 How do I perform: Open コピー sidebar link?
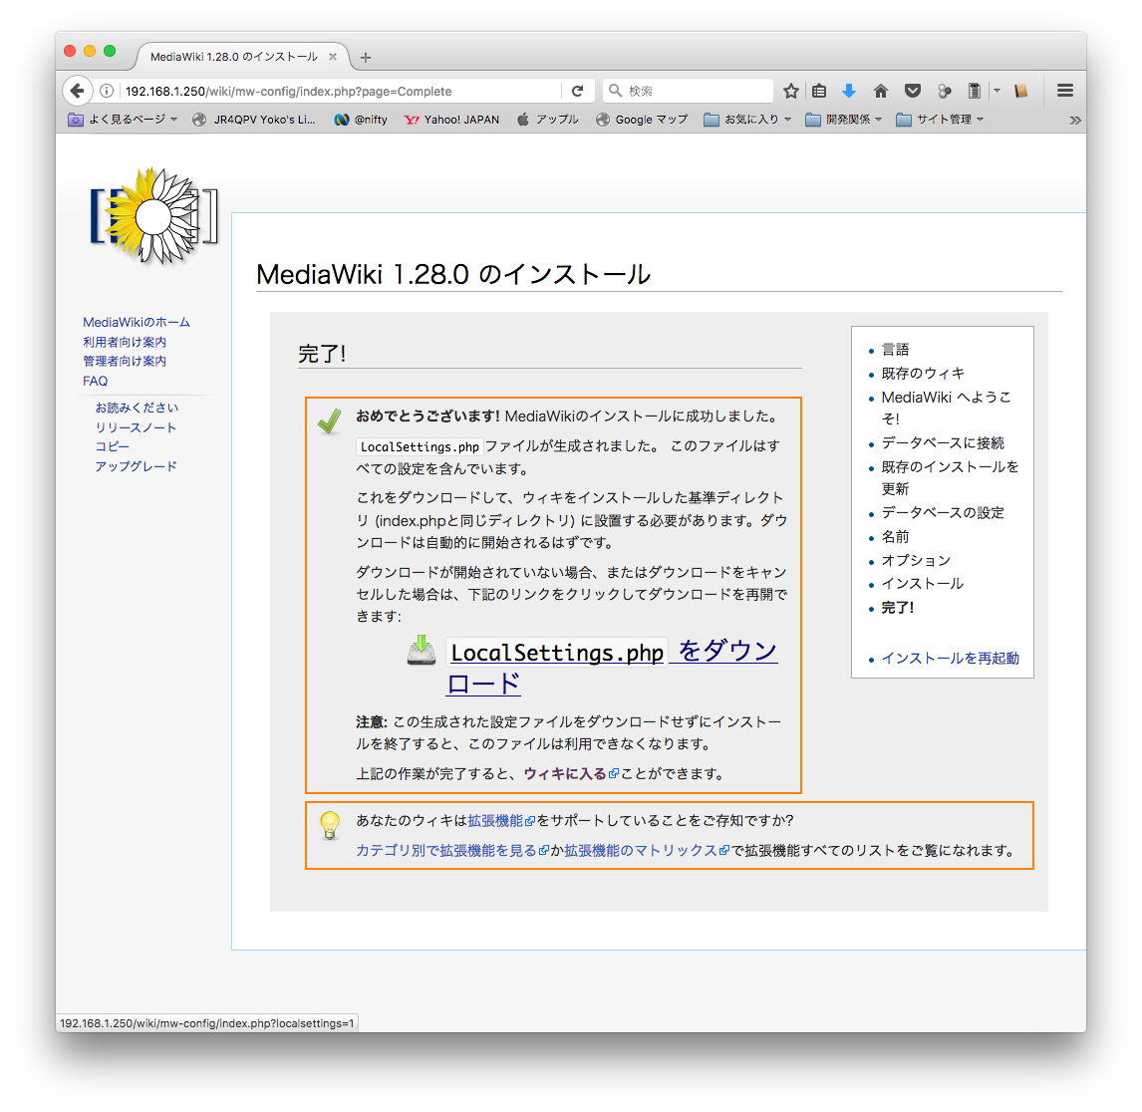pos(113,446)
